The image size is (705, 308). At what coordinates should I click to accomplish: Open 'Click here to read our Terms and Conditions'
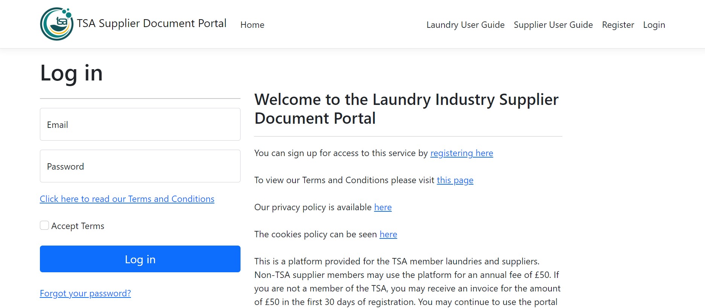pyautogui.click(x=127, y=199)
